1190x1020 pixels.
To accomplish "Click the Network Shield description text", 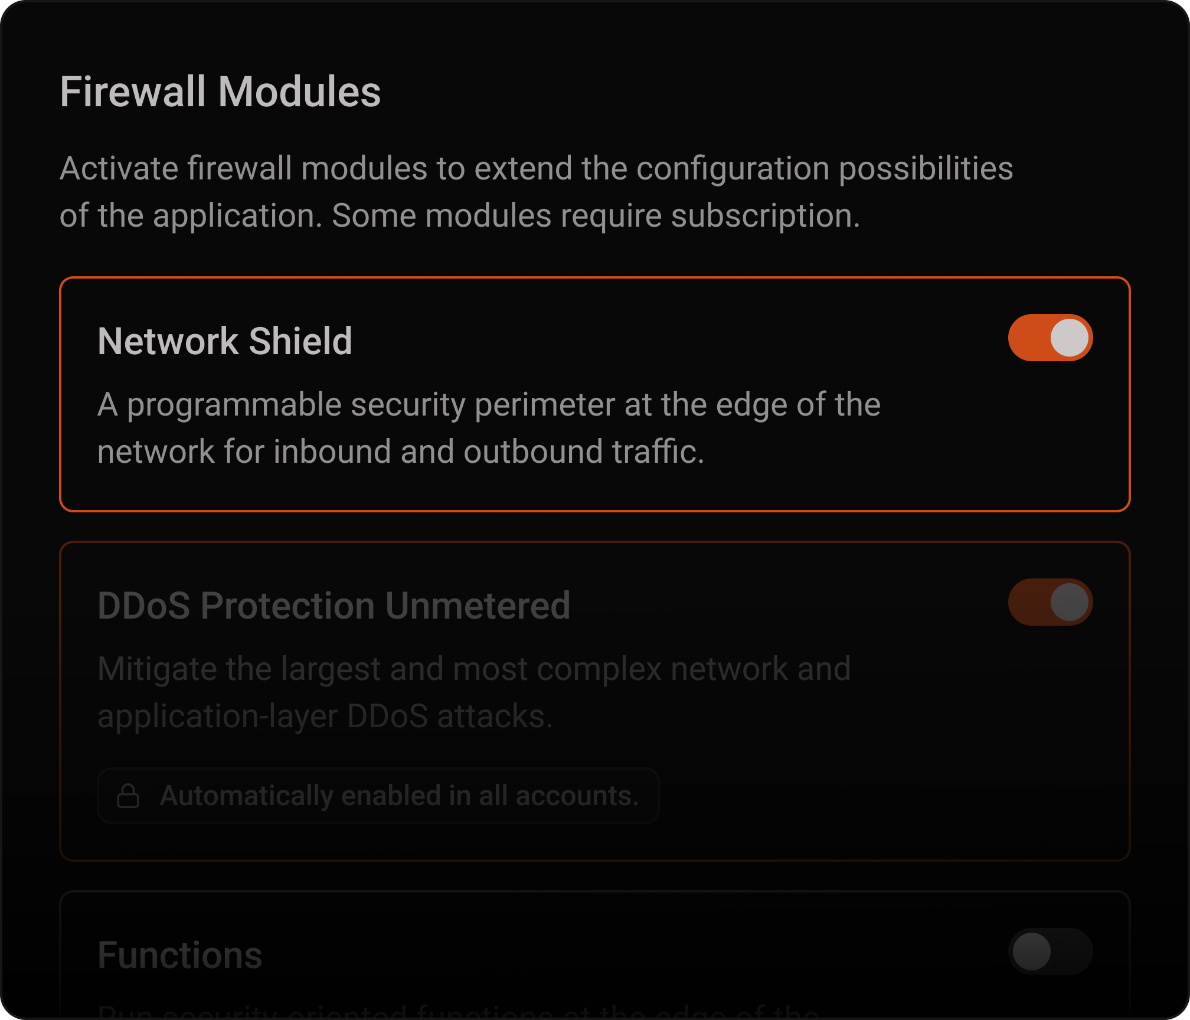I will click(x=490, y=428).
